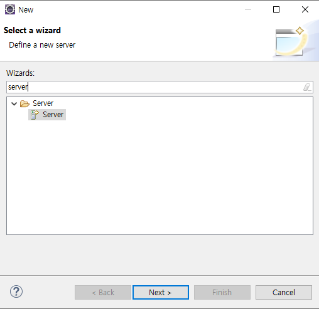Click the Eclipse icon in title bar
This screenshot has width=319, height=309.
[10, 9]
